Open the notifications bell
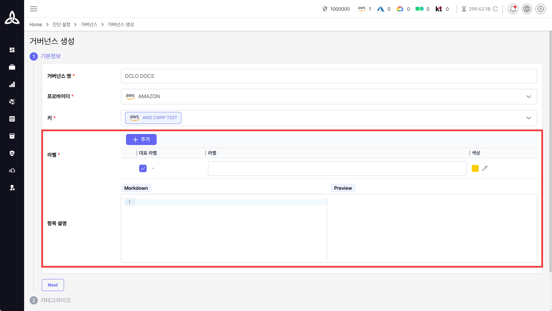 coord(513,9)
